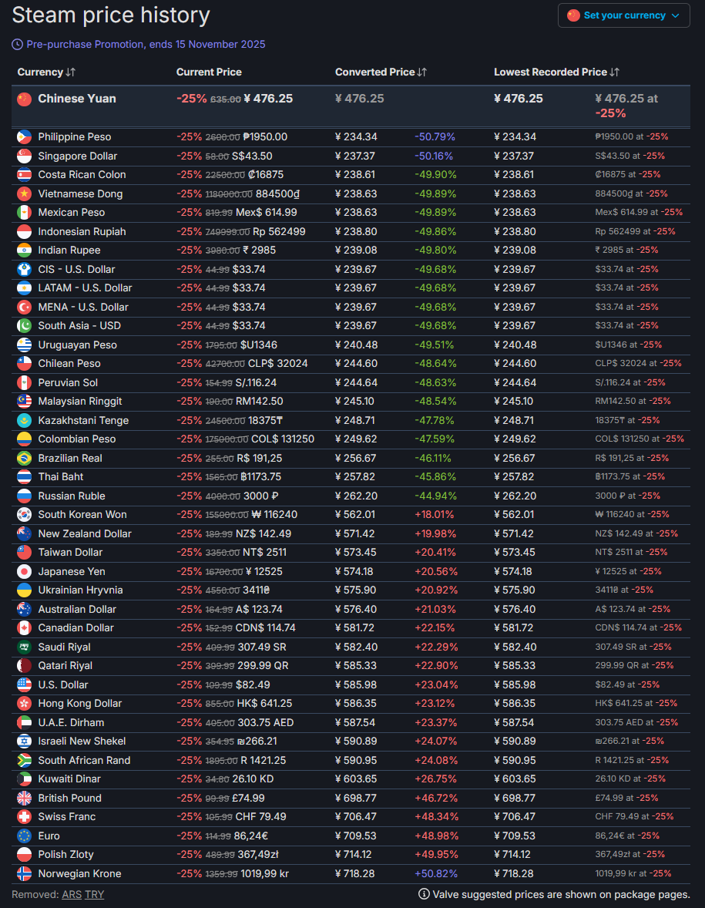Select the Thai Baht row name
This screenshot has width=705, height=908.
click(61, 476)
